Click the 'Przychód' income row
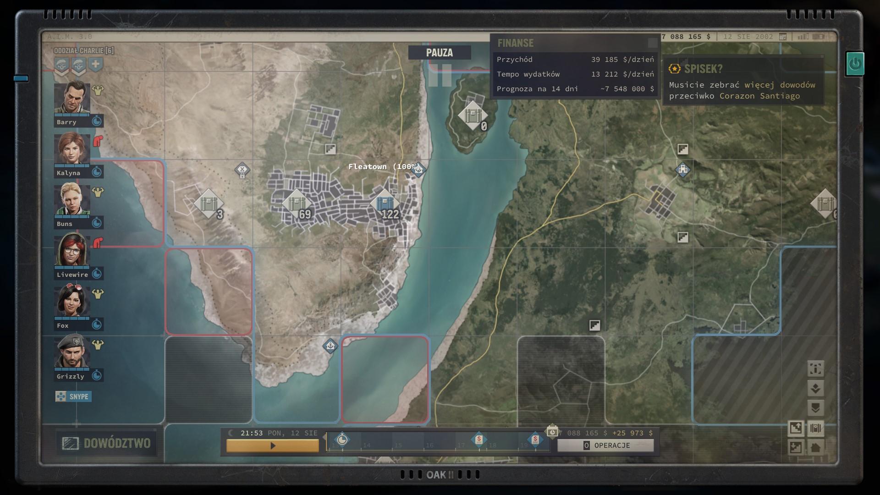 575,60
